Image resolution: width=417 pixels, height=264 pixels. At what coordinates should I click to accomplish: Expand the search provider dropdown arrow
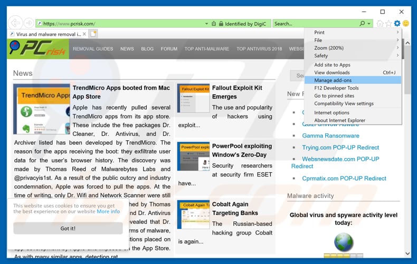pyautogui.click(x=369, y=24)
